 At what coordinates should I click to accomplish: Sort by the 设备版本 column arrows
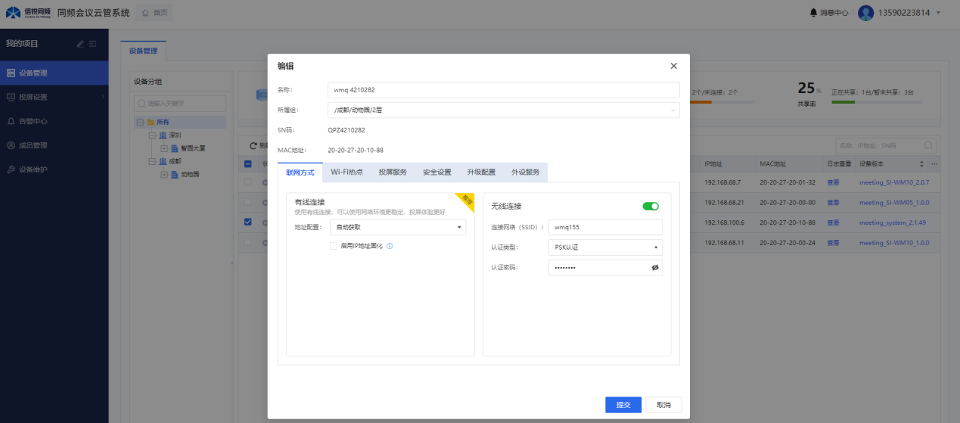[x=921, y=163]
